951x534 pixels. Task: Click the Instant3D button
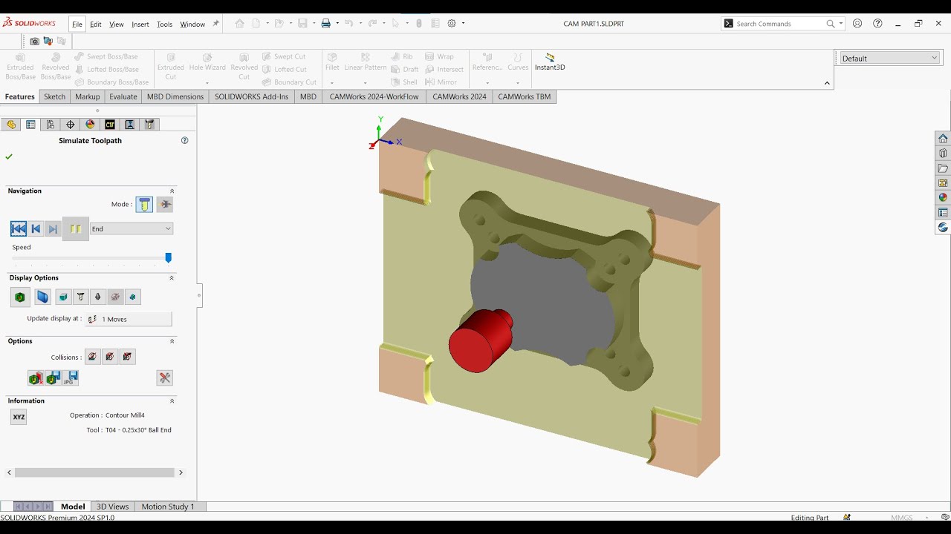tap(550, 62)
